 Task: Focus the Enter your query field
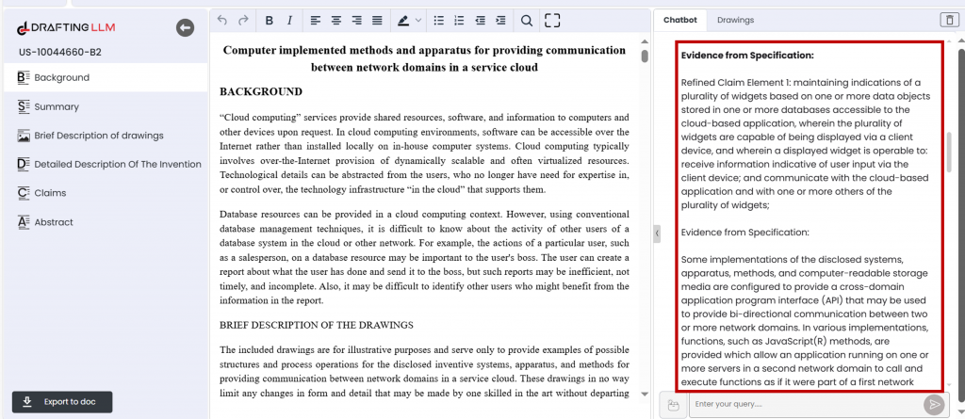coord(807,404)
